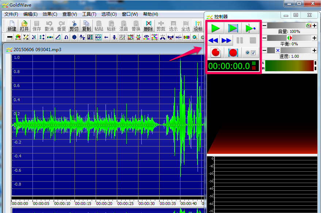Open the control properties options button
The height and width of the screenshot is (213, 321).
point(251,53)
